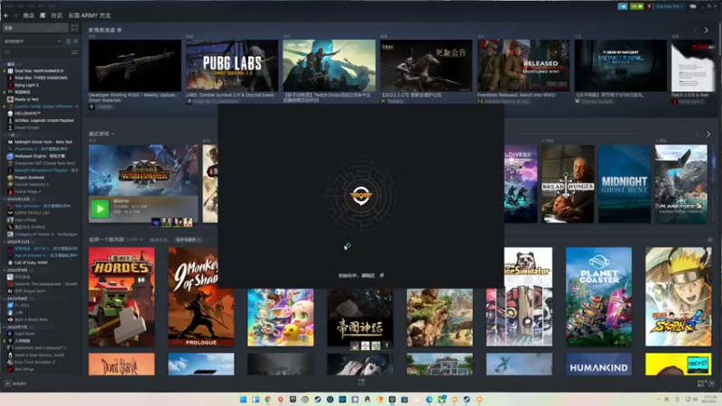This screenshot has height=406, width=722.
Task: Show previous news items with left arrow
Action: pos(696,30)
